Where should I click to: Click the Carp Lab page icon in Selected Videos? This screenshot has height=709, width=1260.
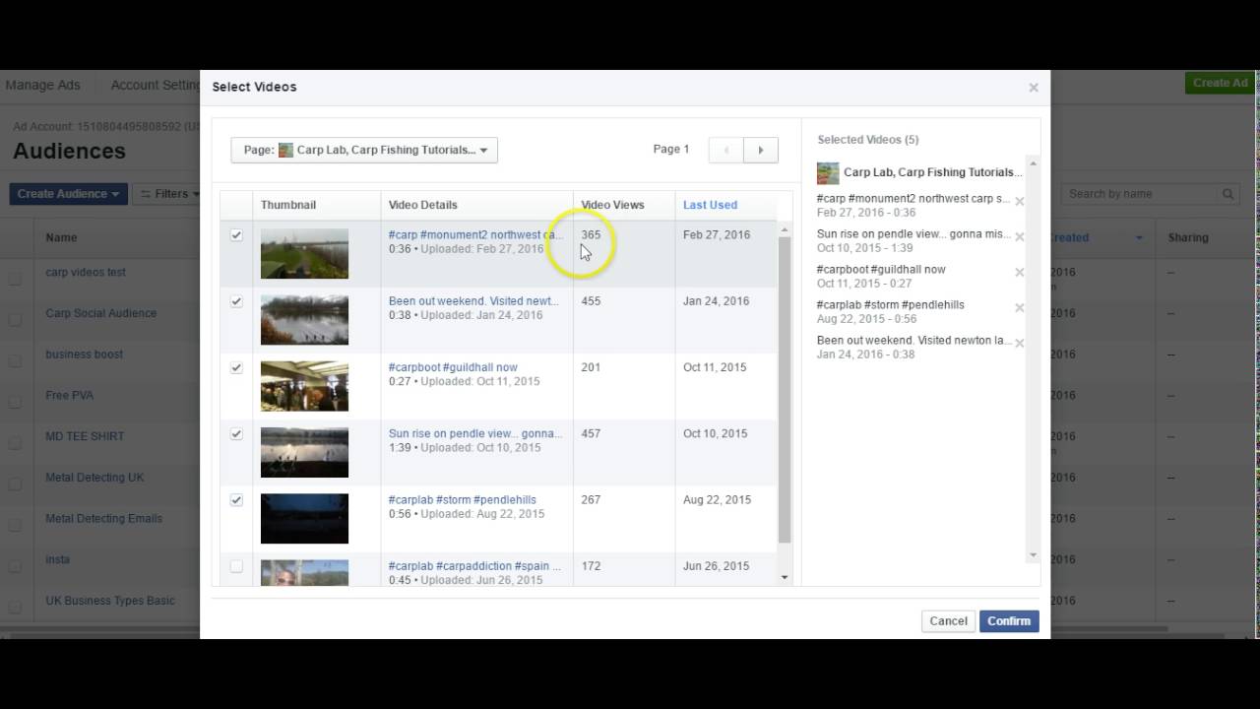828,173
